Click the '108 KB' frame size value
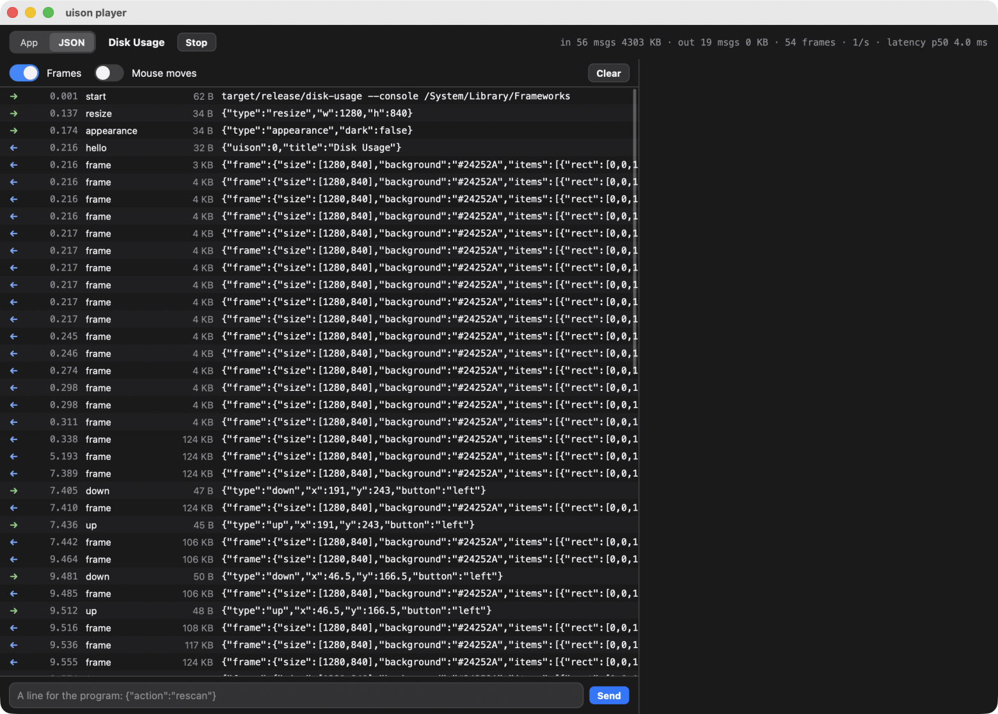This screenshot has height=714, width=998. [x=198, y=628]
